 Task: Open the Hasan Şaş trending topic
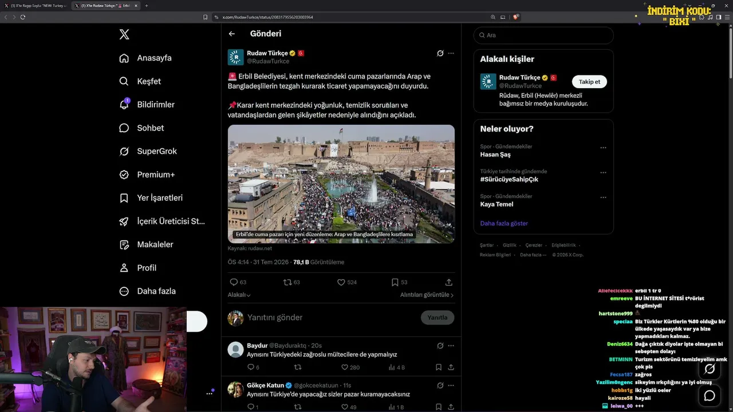click(495, 154)
